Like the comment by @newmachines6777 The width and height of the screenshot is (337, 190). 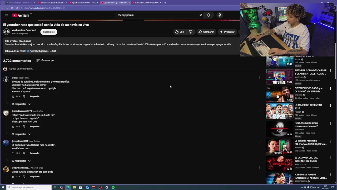coord(13,177)
